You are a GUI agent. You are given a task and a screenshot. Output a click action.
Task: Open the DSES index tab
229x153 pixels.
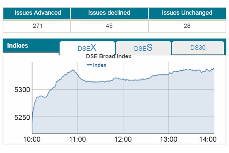tap(143, 48)
